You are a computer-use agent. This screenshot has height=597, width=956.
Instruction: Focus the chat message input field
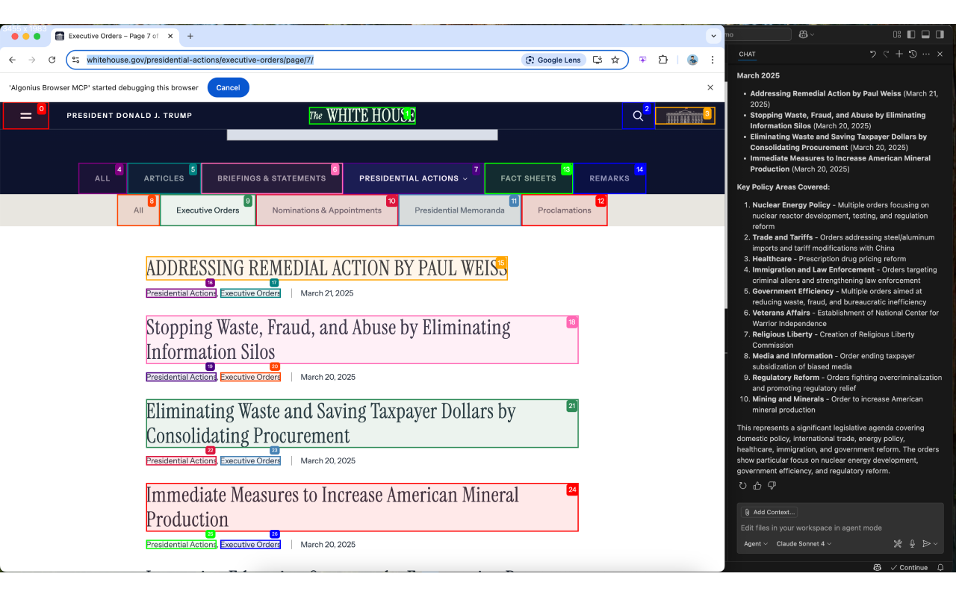tap(840, 528)
